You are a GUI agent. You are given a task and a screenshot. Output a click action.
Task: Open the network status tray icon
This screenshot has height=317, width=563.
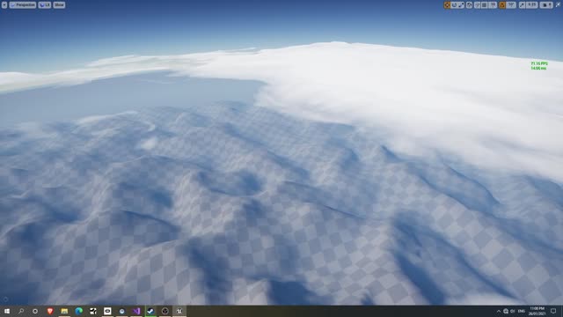point(506,311)
